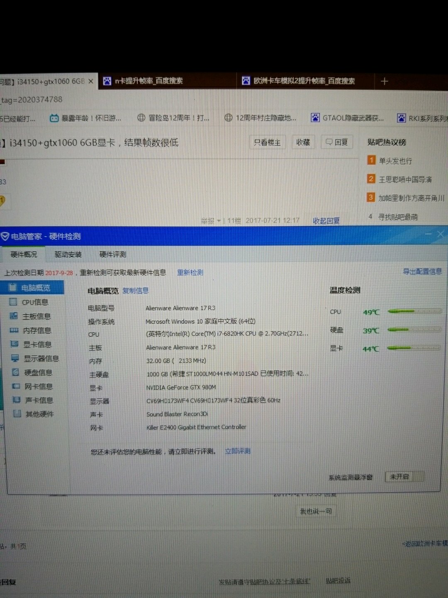Click the CPU temperature reading 49℃

[x=371, y=312]
